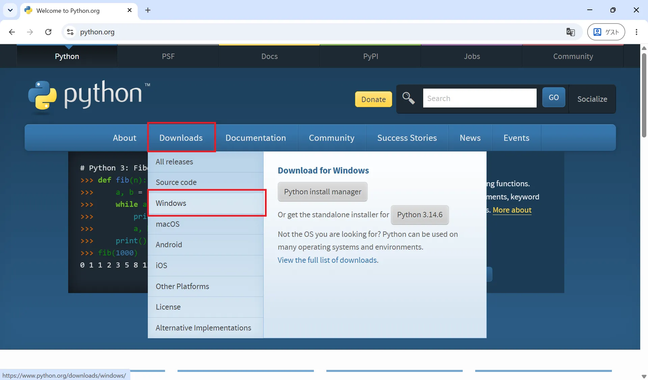Viewport: 648px width, 380px height.
Task: Open a new browser tab
Action: [148, 10]
